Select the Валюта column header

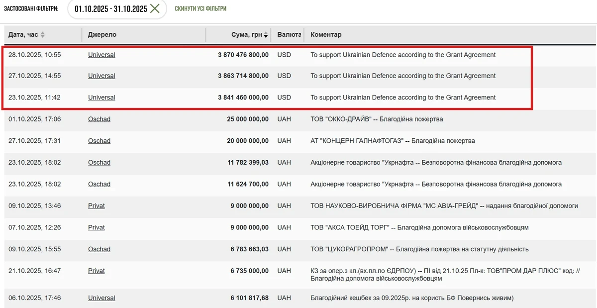(290, 34)
